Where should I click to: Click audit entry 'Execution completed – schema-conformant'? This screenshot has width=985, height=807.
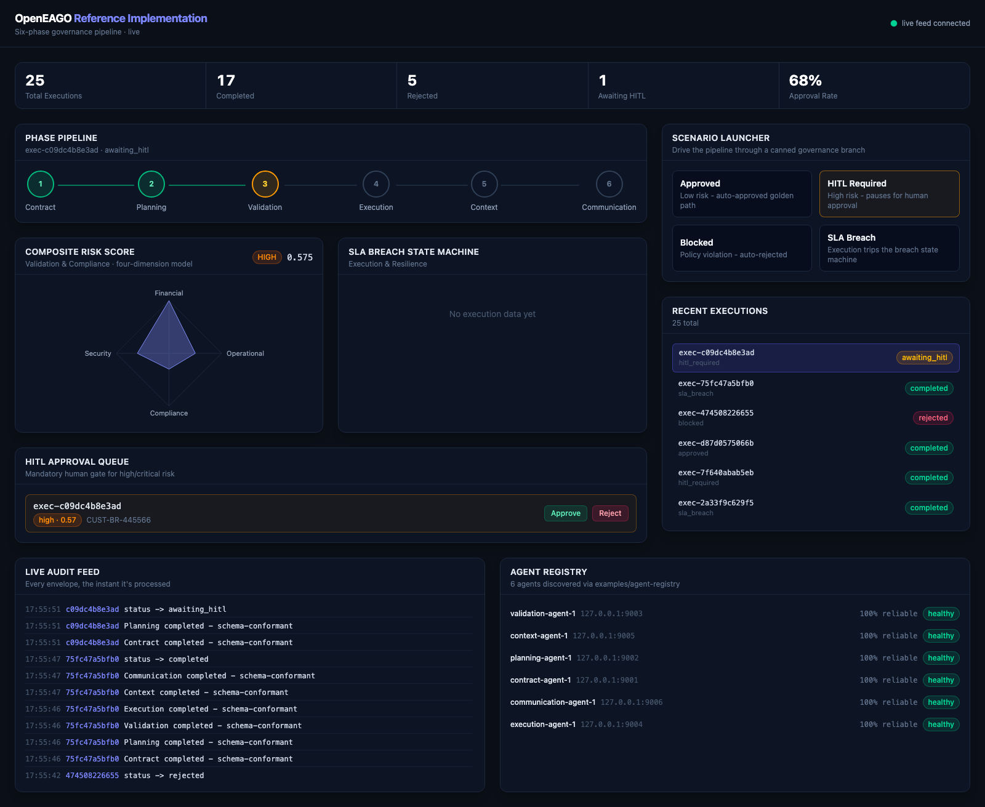(x=249, y=709)
